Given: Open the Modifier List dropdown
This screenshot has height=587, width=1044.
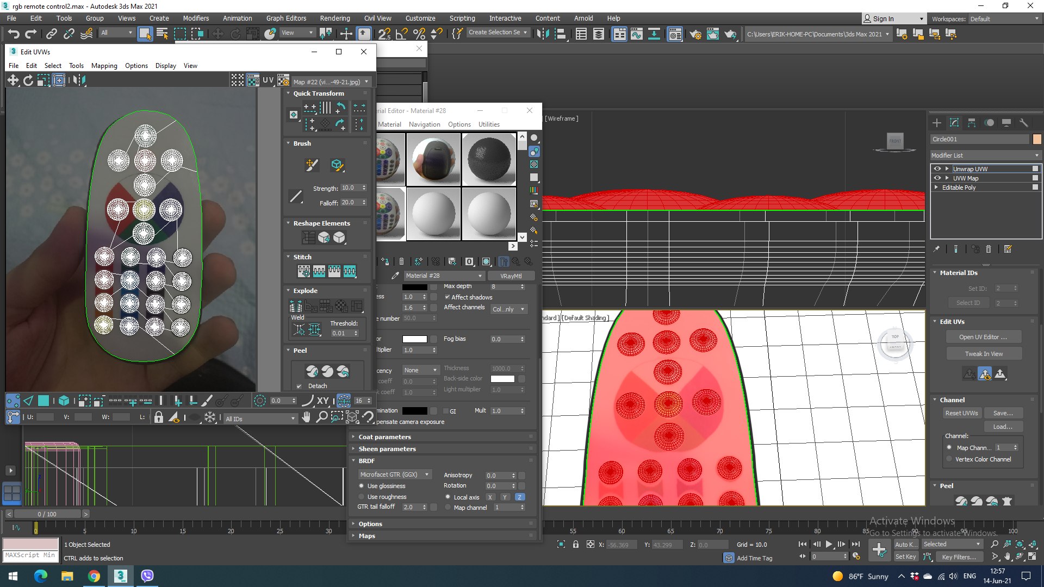Looking at the screenshot, I should (984, 155).
